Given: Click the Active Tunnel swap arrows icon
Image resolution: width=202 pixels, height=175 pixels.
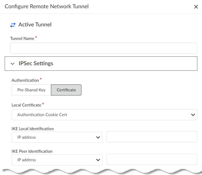Looking at the screenshot, I should 13,25.
